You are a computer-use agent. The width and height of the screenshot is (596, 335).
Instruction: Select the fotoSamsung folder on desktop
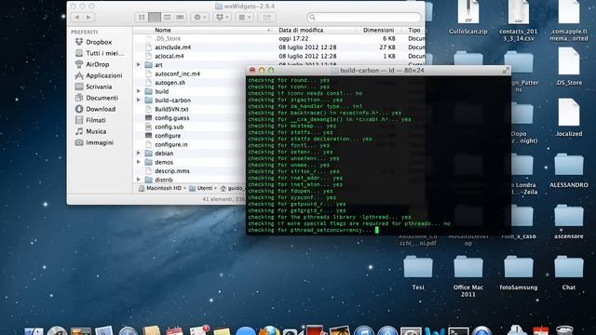coord(519,273)
